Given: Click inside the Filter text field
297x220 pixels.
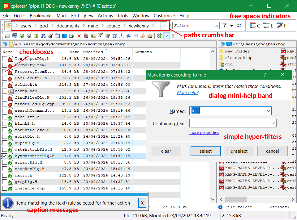Looking at the screenshot, I should click(193, 26).
